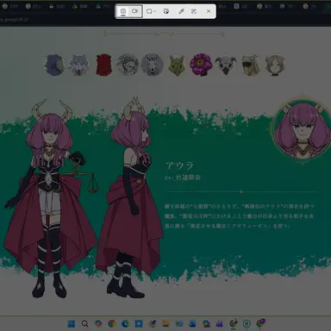Select the blue-gray beast character icon
Screen dimensions: 331x331
(54, 65)
